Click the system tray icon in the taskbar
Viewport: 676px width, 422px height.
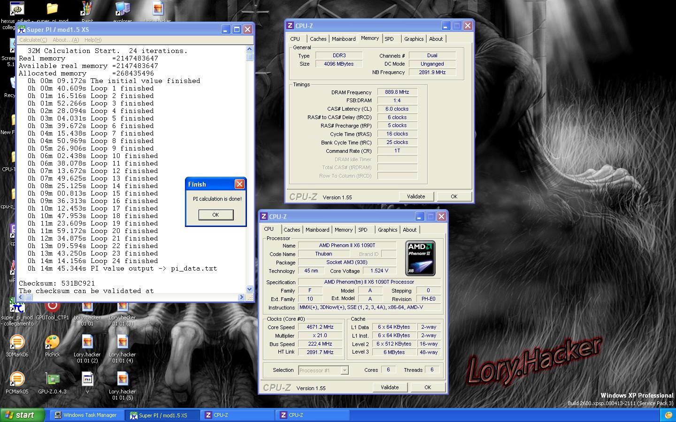(x=668, y=415)
